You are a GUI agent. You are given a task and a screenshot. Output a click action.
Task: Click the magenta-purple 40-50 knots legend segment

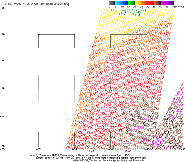[x=167, y=3]
